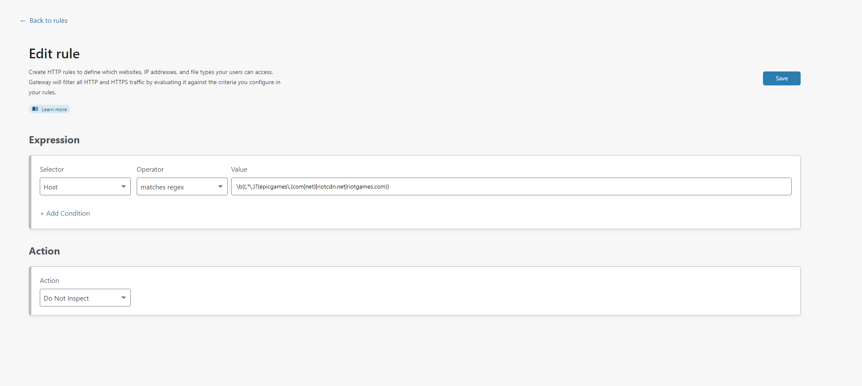
Task: Open the Action dropdown showing Do Not Inspect
Action: pos(85,297)
